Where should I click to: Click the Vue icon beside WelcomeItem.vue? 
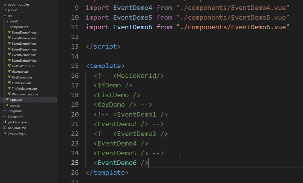tap(9, 94)
